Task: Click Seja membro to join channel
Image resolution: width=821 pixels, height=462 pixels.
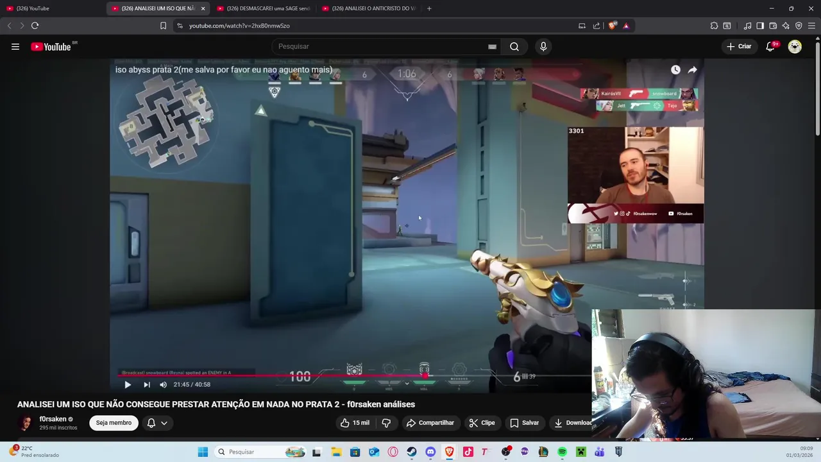Action: click(114, 423)
